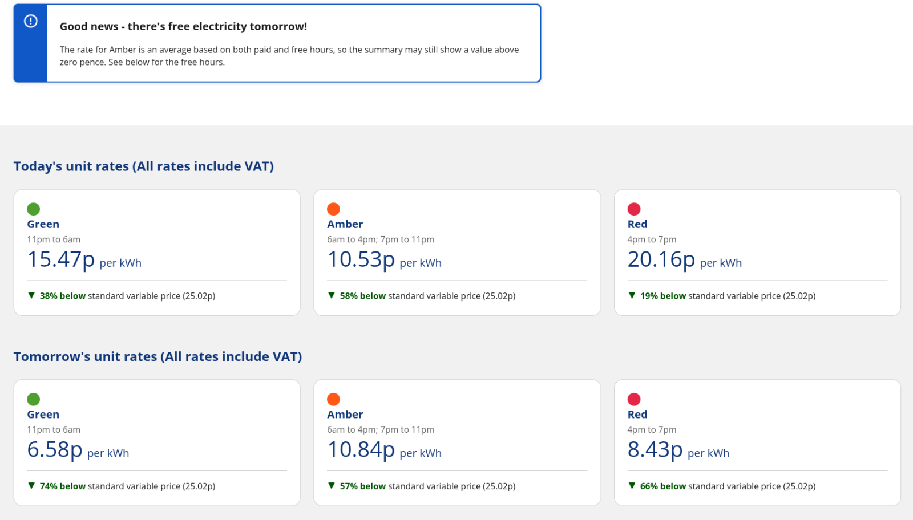Click tomorrow's Amber price 10.84p
The image size is (913, 520).
click(x=361, y=450)
